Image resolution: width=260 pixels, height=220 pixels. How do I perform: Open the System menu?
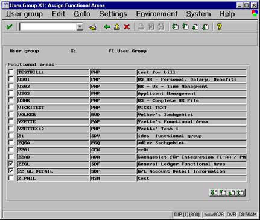(x=198, y=14)
